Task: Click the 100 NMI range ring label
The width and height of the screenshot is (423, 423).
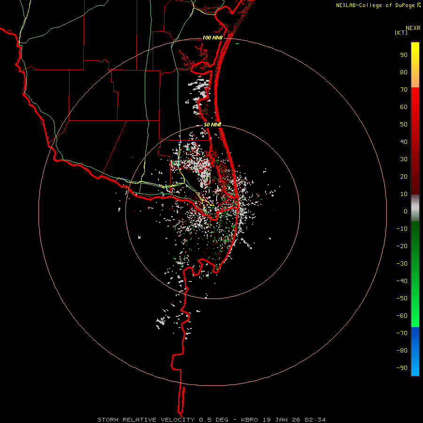Action: 212,38
